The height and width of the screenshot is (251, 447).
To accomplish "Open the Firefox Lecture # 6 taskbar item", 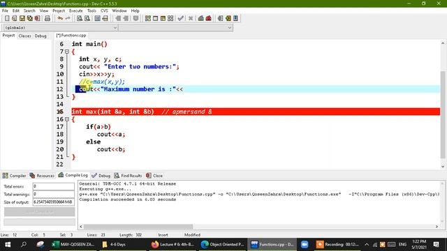I will click(173, 245).
